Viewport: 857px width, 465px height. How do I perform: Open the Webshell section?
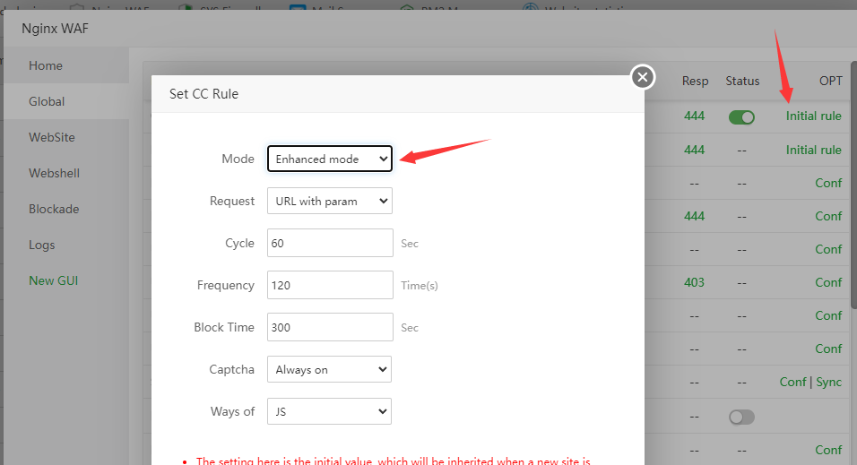[x=54, y=173]
